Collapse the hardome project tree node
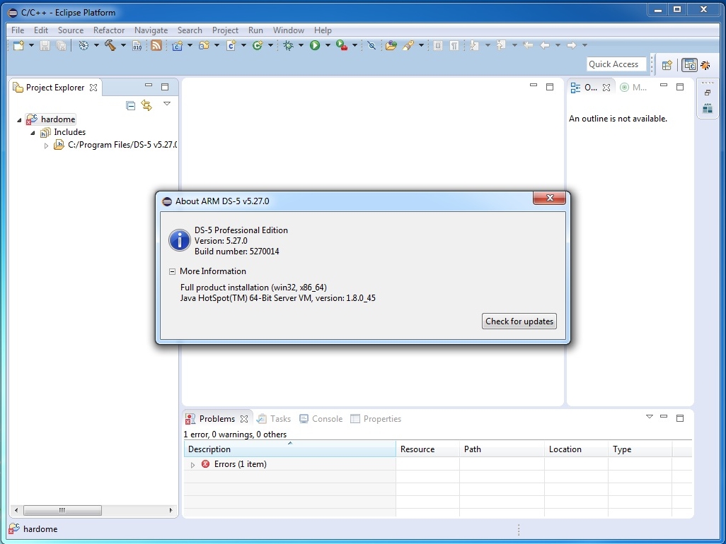This screenshot has height=544, width=726. pos(19,119)
